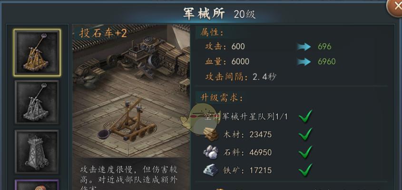Click the stone resource icon
The height and width of the screenshot is (190, 402).
[211, 152]
